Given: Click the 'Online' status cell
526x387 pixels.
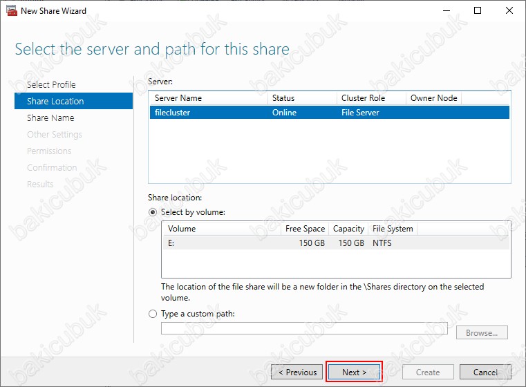Looking at the screenshot, I should 284,113.
